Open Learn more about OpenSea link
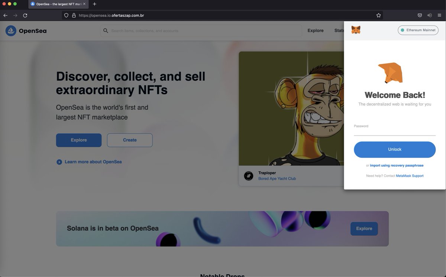Image resolution: width=446 pixels, height=277 pixels. (x=93, y=162)
